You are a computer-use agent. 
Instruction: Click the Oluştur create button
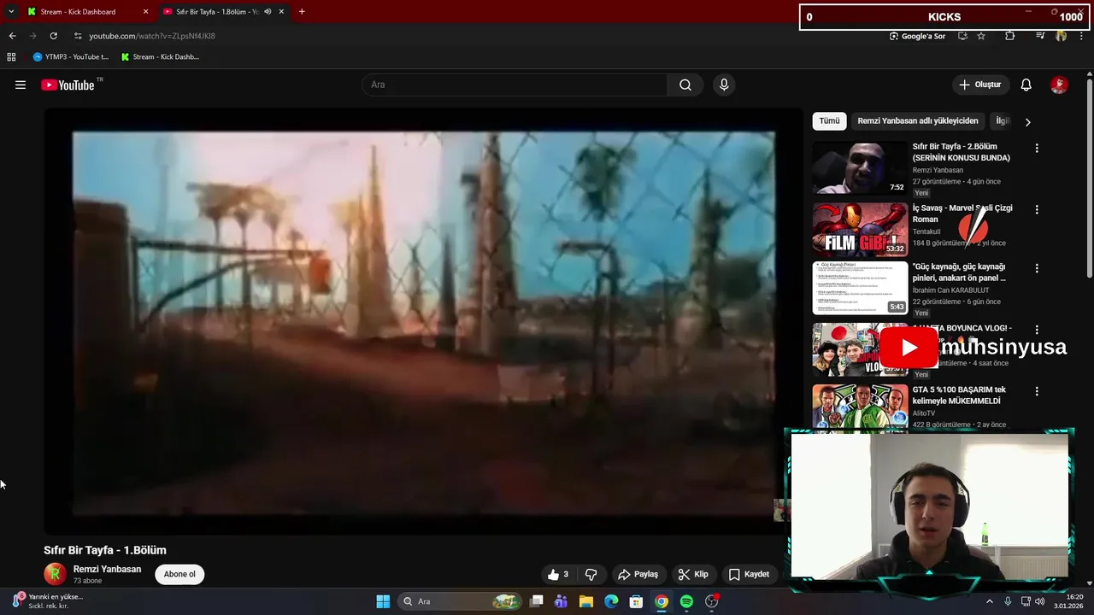point(980,85)
